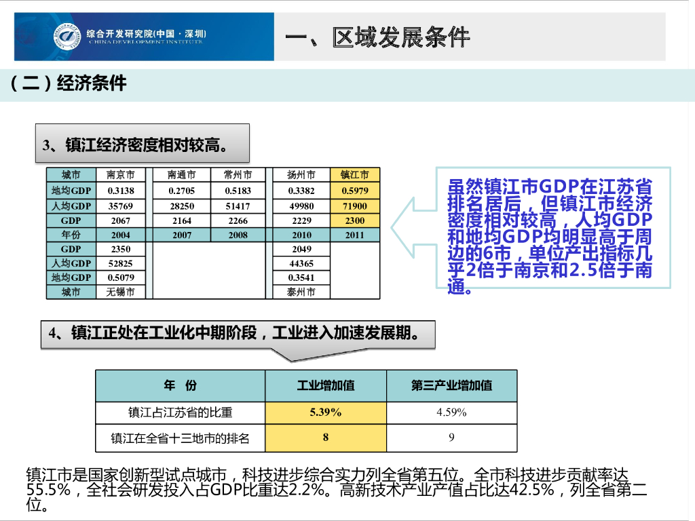Click the value 0.2705
695x521 pixels.
pyautogui.click(x=182, y=191)
